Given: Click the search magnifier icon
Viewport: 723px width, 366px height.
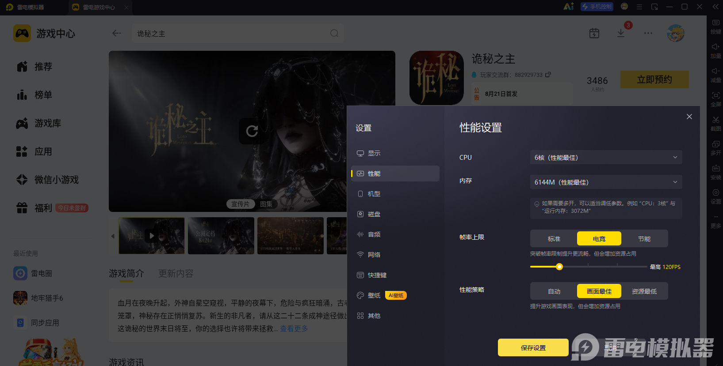Looking at the screenshot, I should pos(334,33).
